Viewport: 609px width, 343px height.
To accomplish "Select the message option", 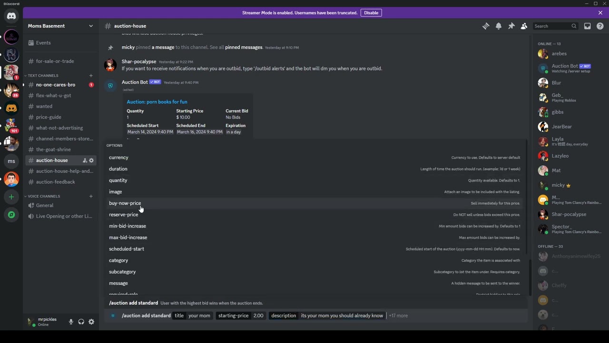I will point(314,283).
